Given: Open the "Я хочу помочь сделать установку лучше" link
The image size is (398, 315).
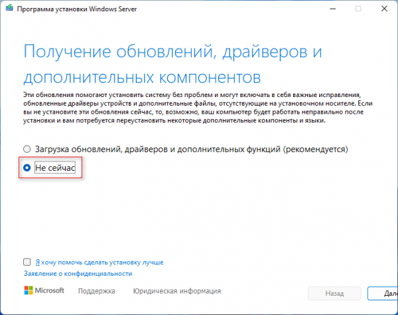Looking at the screenshot, I should click(x=99, y=262).
